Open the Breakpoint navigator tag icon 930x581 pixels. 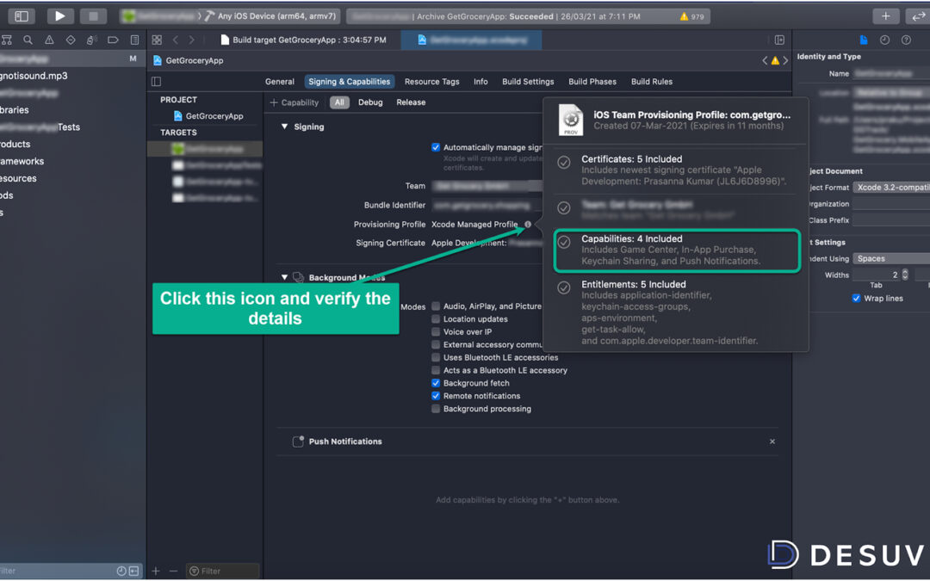113,40
